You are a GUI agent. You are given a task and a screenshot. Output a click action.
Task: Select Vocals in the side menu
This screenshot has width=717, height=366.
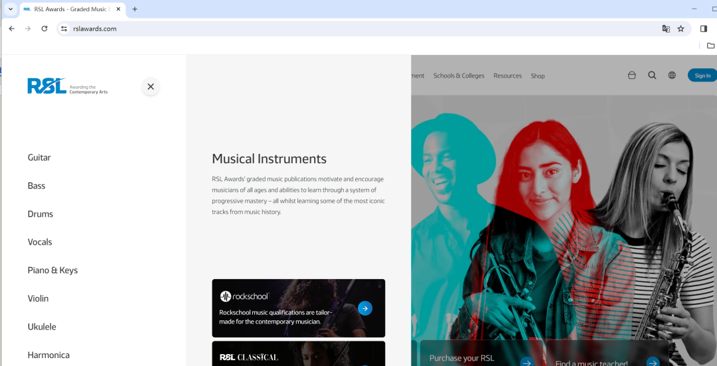(40, 242)
